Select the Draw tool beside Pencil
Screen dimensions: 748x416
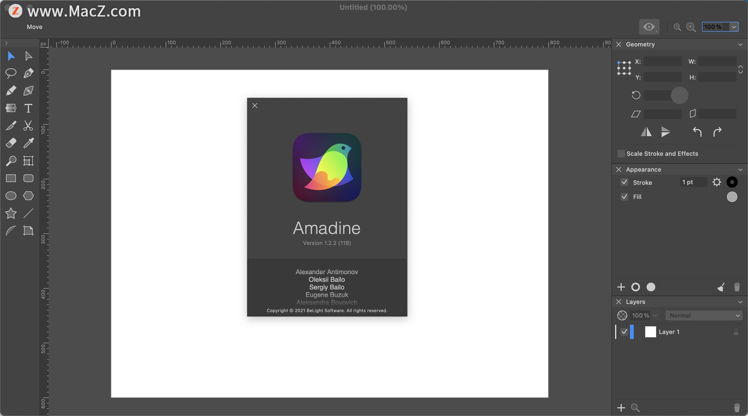click(x=28, y=91)
